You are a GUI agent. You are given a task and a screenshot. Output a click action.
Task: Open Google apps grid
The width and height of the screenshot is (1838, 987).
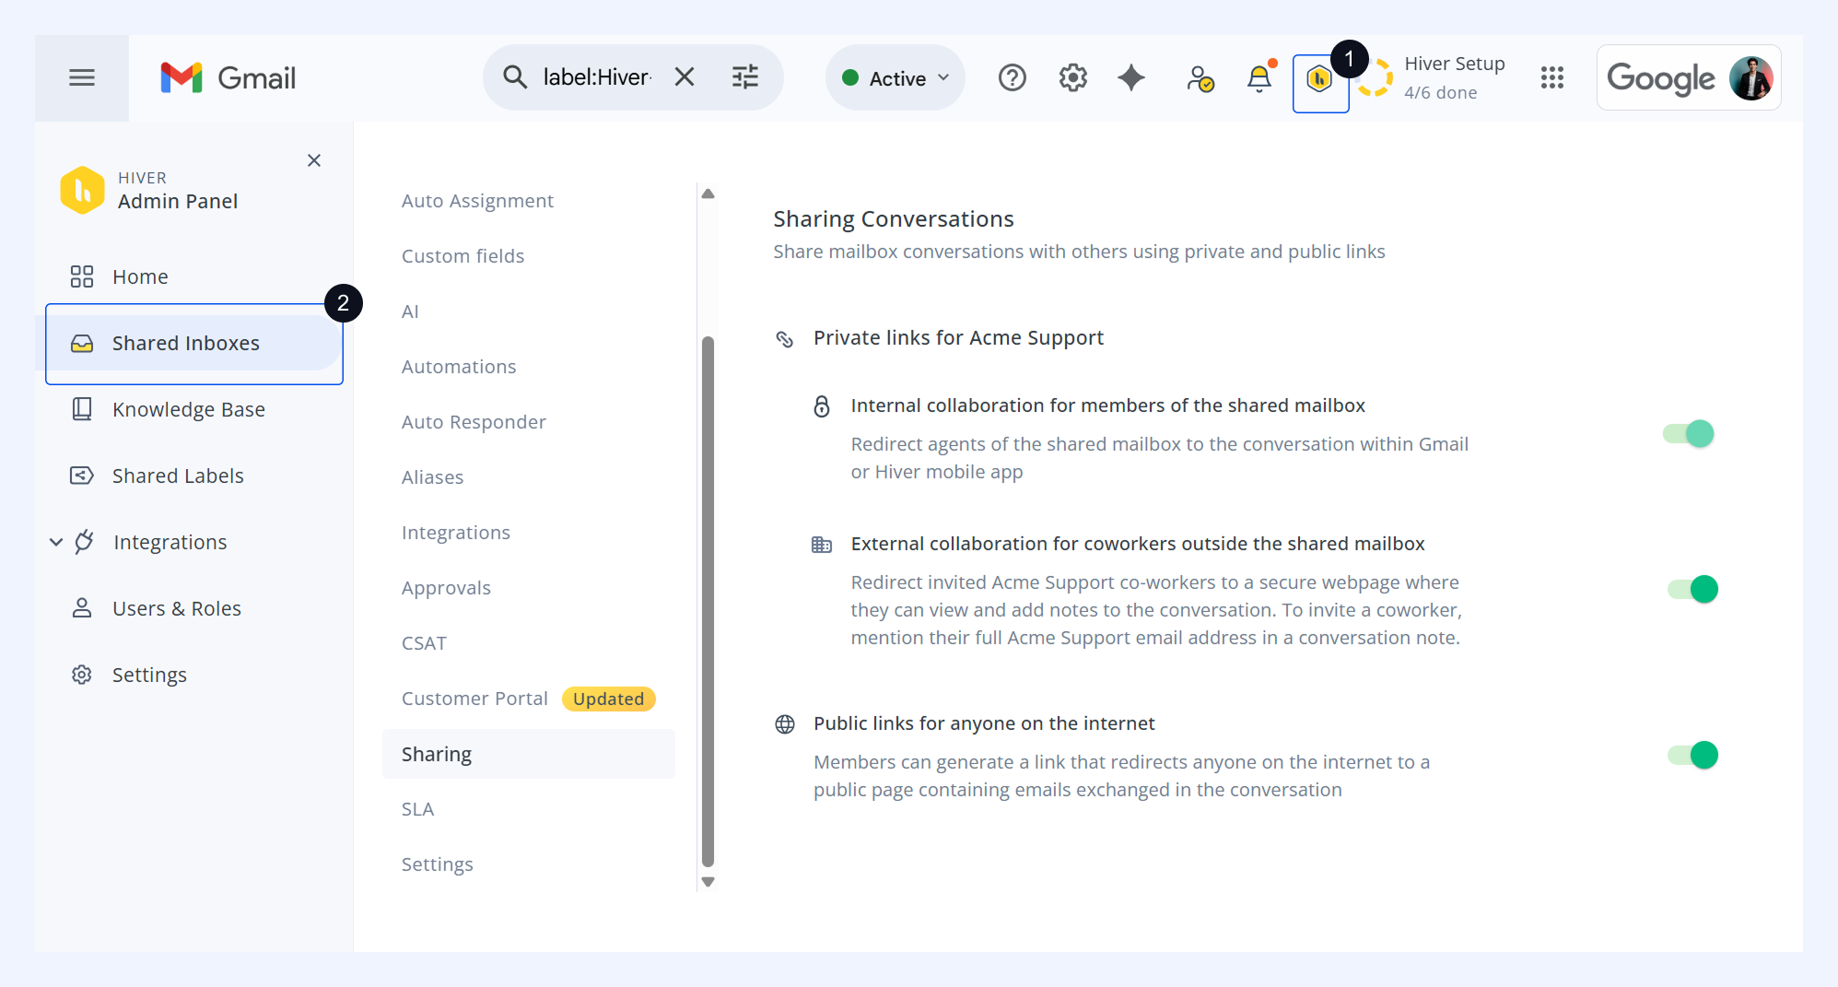point(1552,78)
